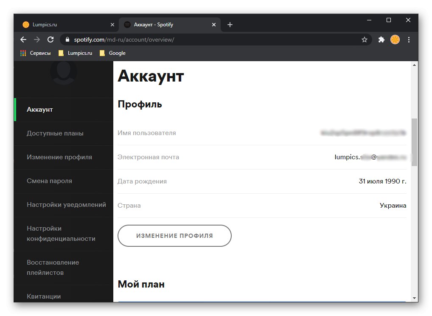Click the birth date 31 июля 1990 г.
Image resolution: width=432 pixels, height=316 pixels.
[382, 181]
